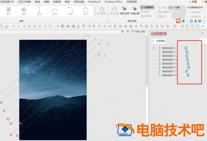Click the 全部播放 play all button
Screen dimensions: 207x141
click(159, 41)
